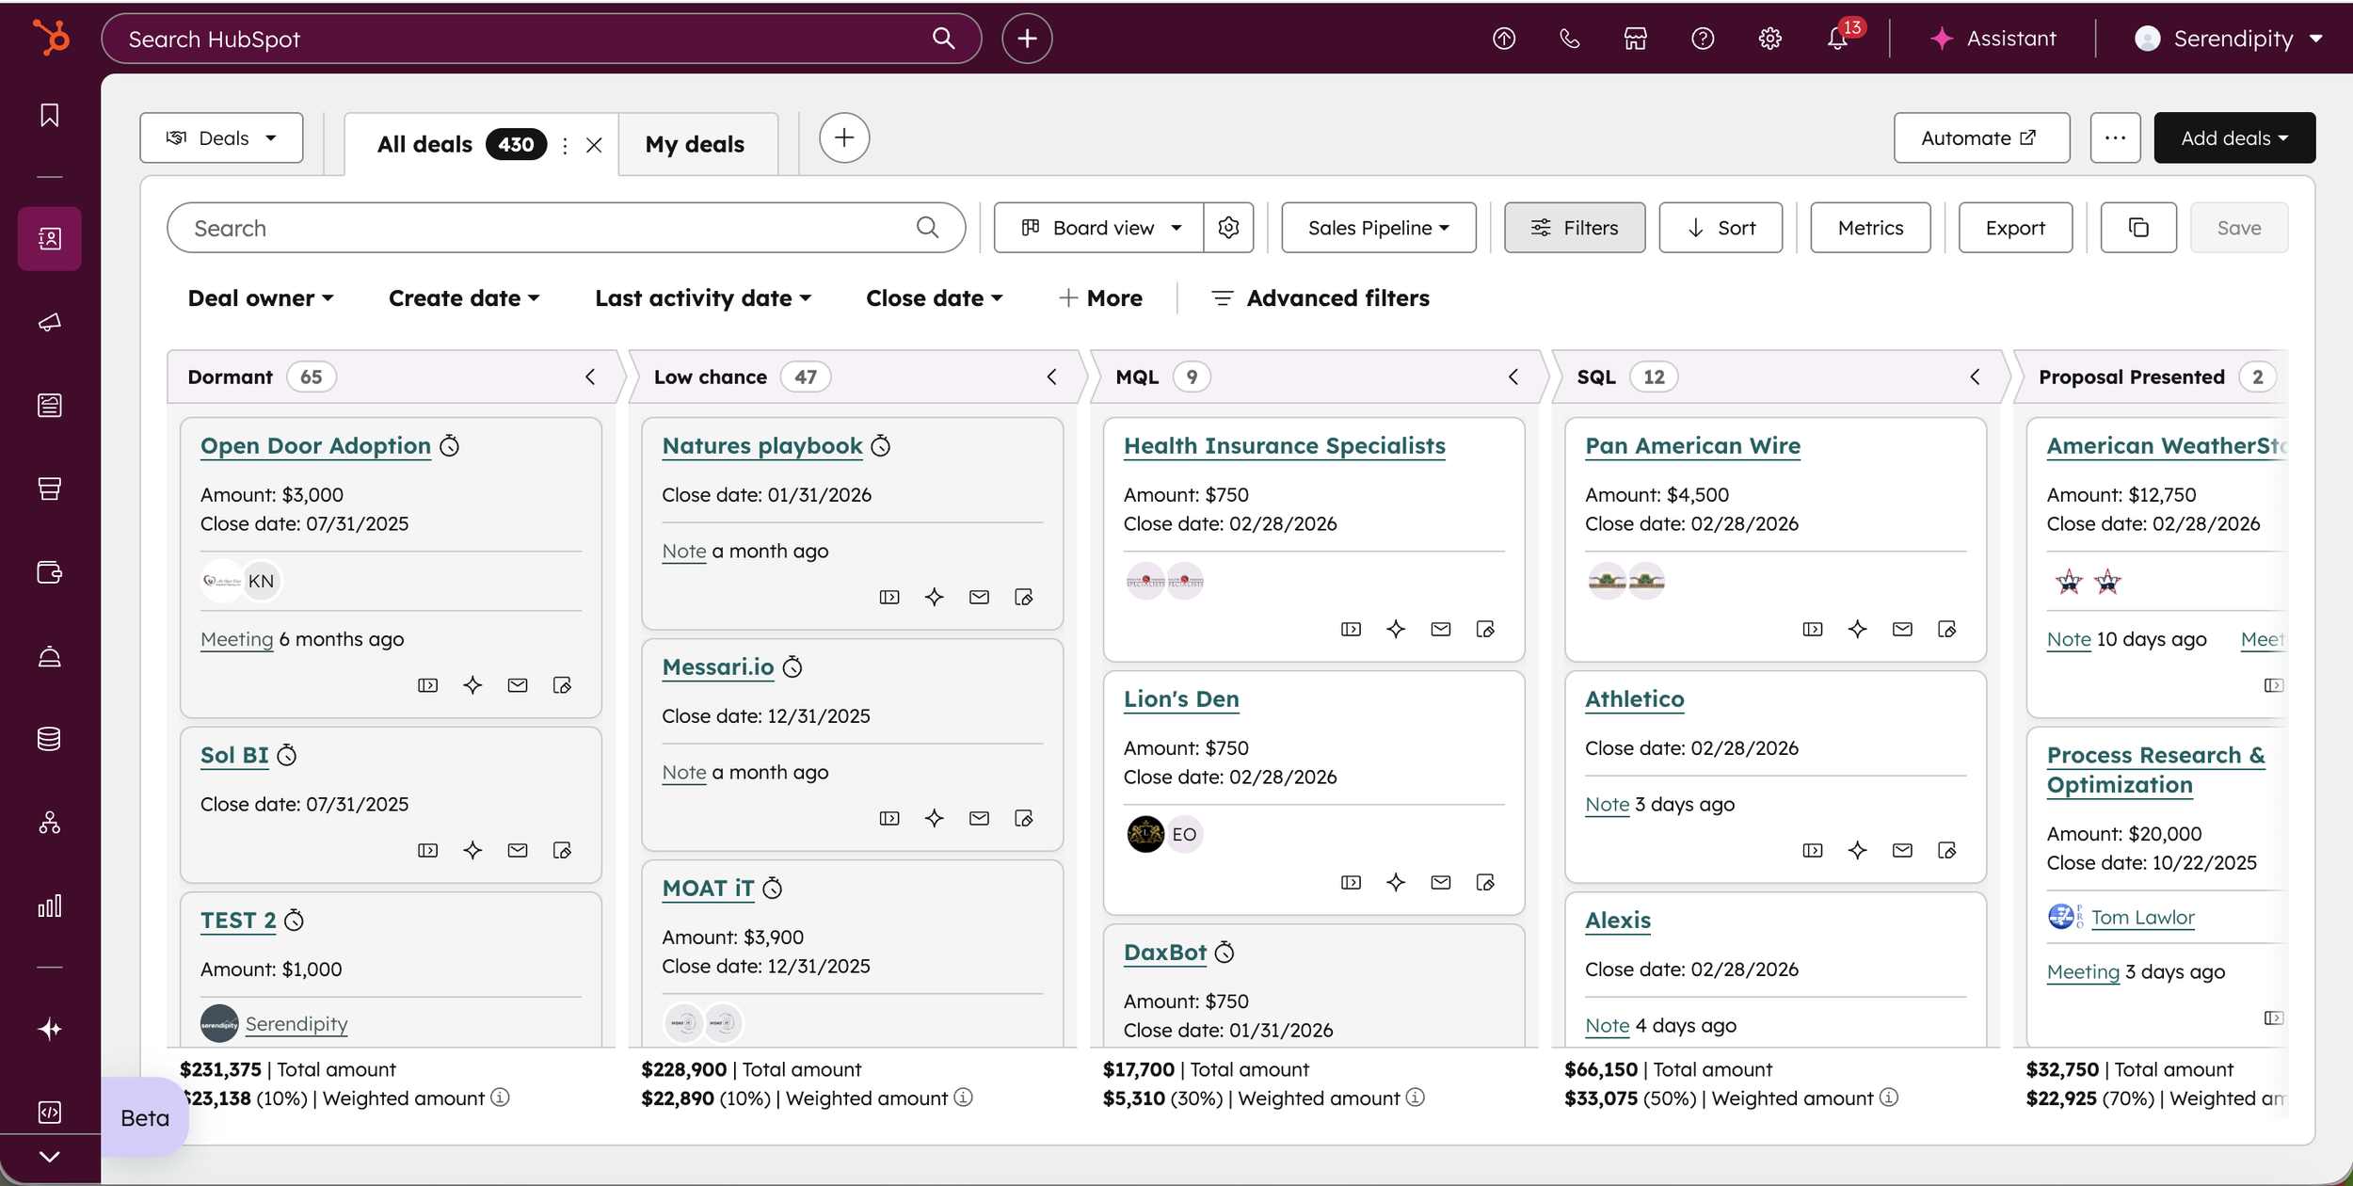Open the Close date filter dropdown
This screenshot has height=1186, width=2353.
tap(934, 298)
